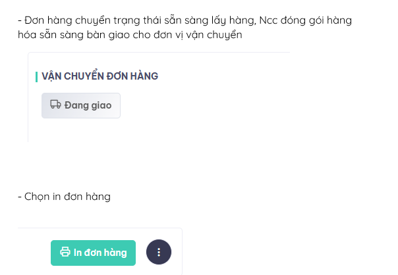Viewport: 398px width, 275px height.
Task: Click the printer icon on In đơn hàng
Action: point(65,252)
